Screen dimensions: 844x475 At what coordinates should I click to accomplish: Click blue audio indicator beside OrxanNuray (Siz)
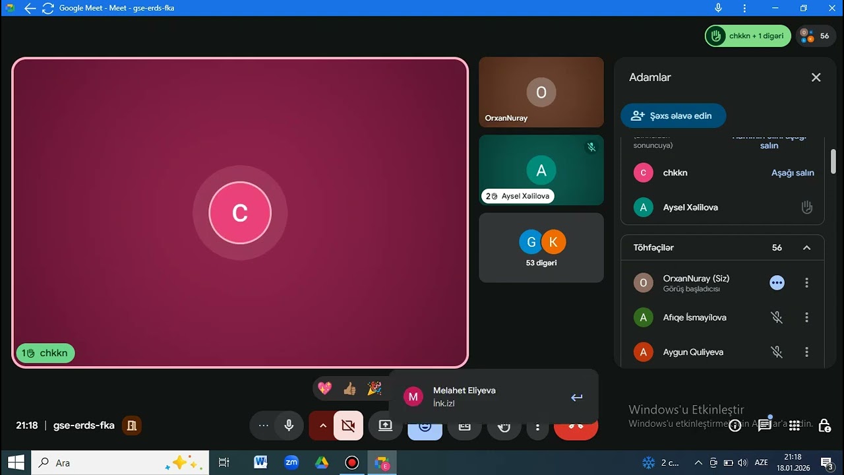pyautogui.click(x=777, y=282)
